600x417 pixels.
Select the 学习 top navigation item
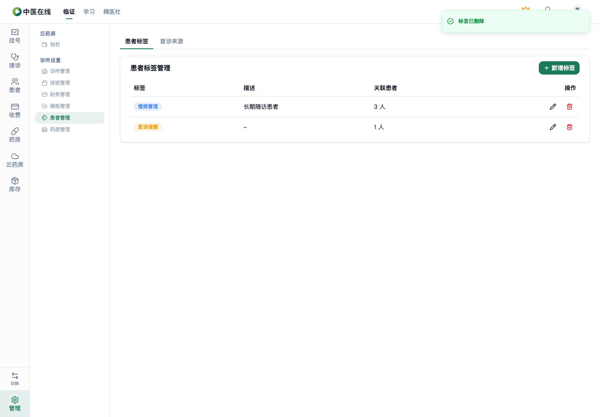coord(89,12)
